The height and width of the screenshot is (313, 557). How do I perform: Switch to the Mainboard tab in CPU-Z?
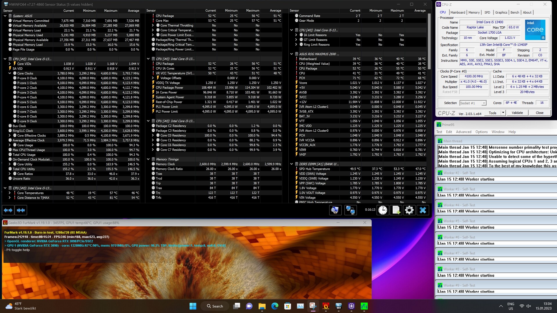(x=457, y=12)
